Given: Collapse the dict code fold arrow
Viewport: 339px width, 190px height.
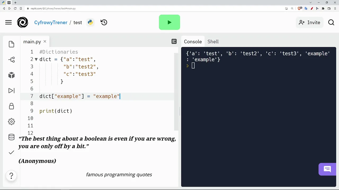Looking at the screenshot, I should click(36, 59).
